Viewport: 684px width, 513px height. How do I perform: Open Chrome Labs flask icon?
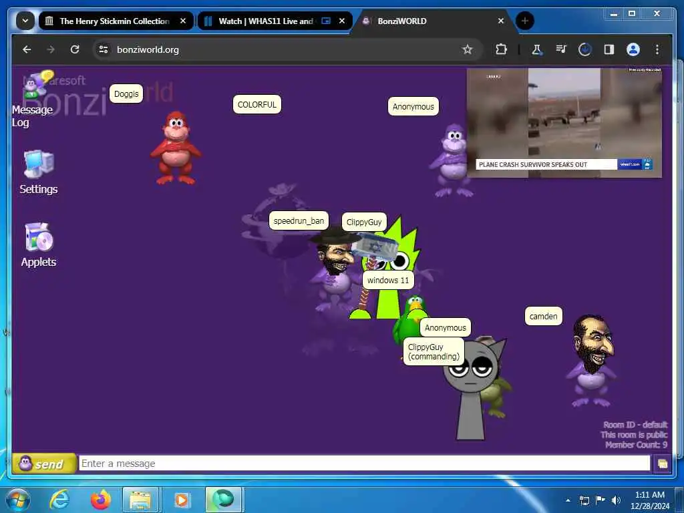click(536, 49)
